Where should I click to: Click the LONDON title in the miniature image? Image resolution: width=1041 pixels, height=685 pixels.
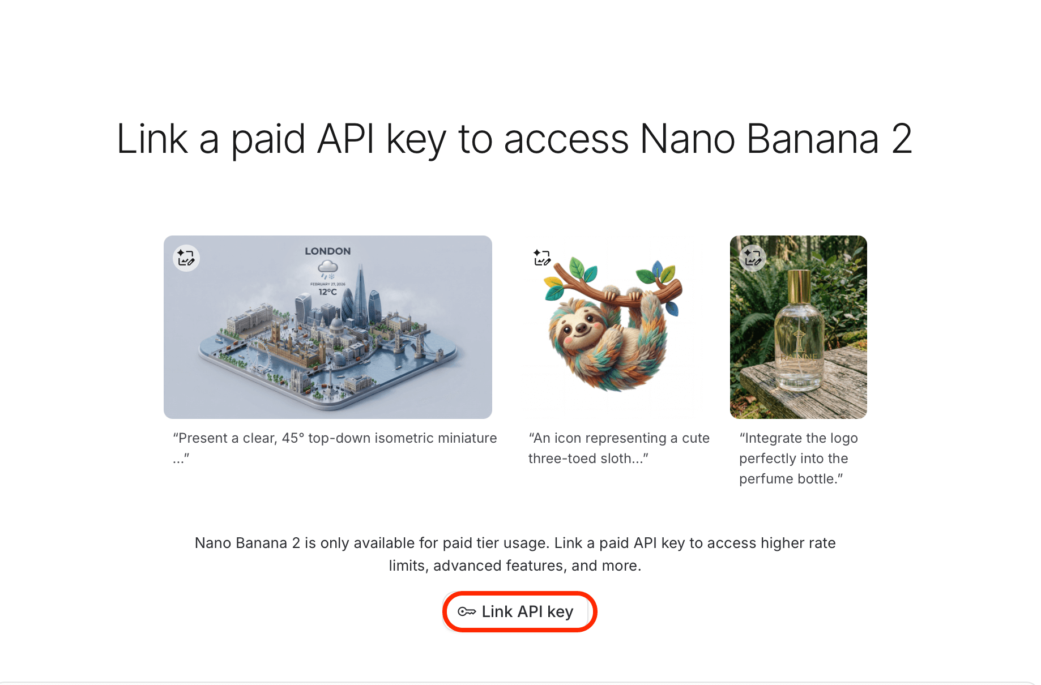(327, 251)
